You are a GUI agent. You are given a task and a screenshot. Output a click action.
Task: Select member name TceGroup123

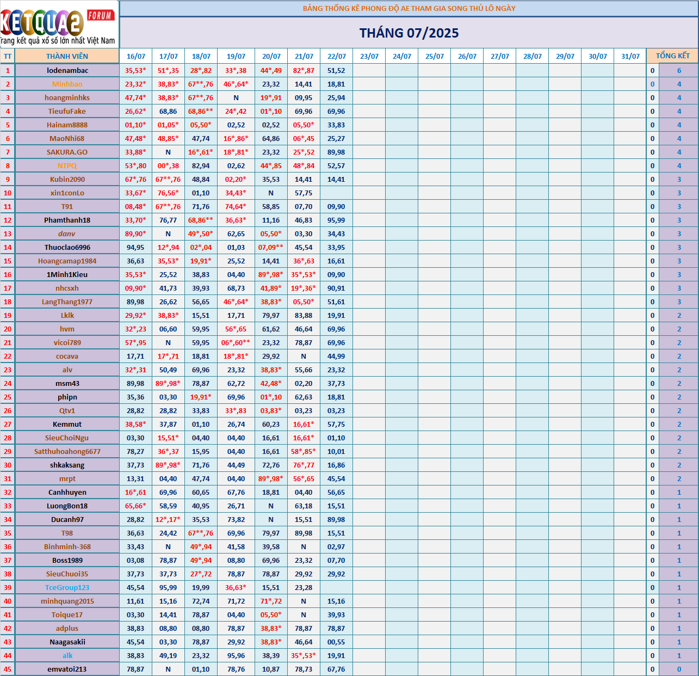[67, 587]
